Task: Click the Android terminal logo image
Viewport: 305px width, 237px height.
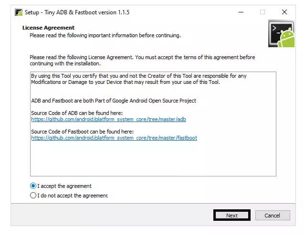Action: point(281,33)
